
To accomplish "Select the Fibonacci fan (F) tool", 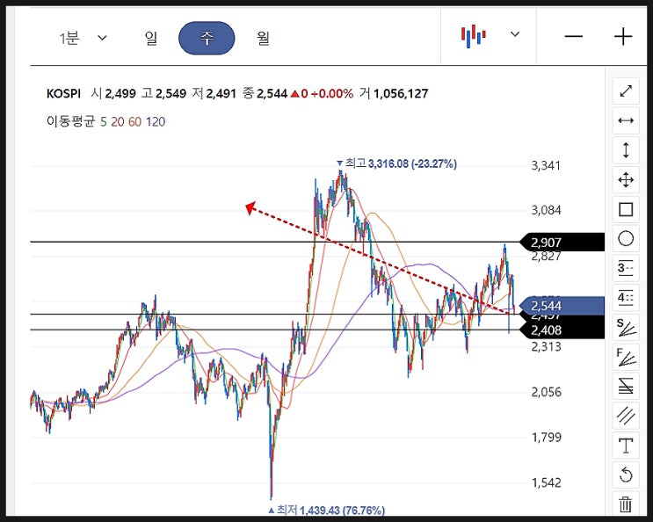I will tap(626, 357).
